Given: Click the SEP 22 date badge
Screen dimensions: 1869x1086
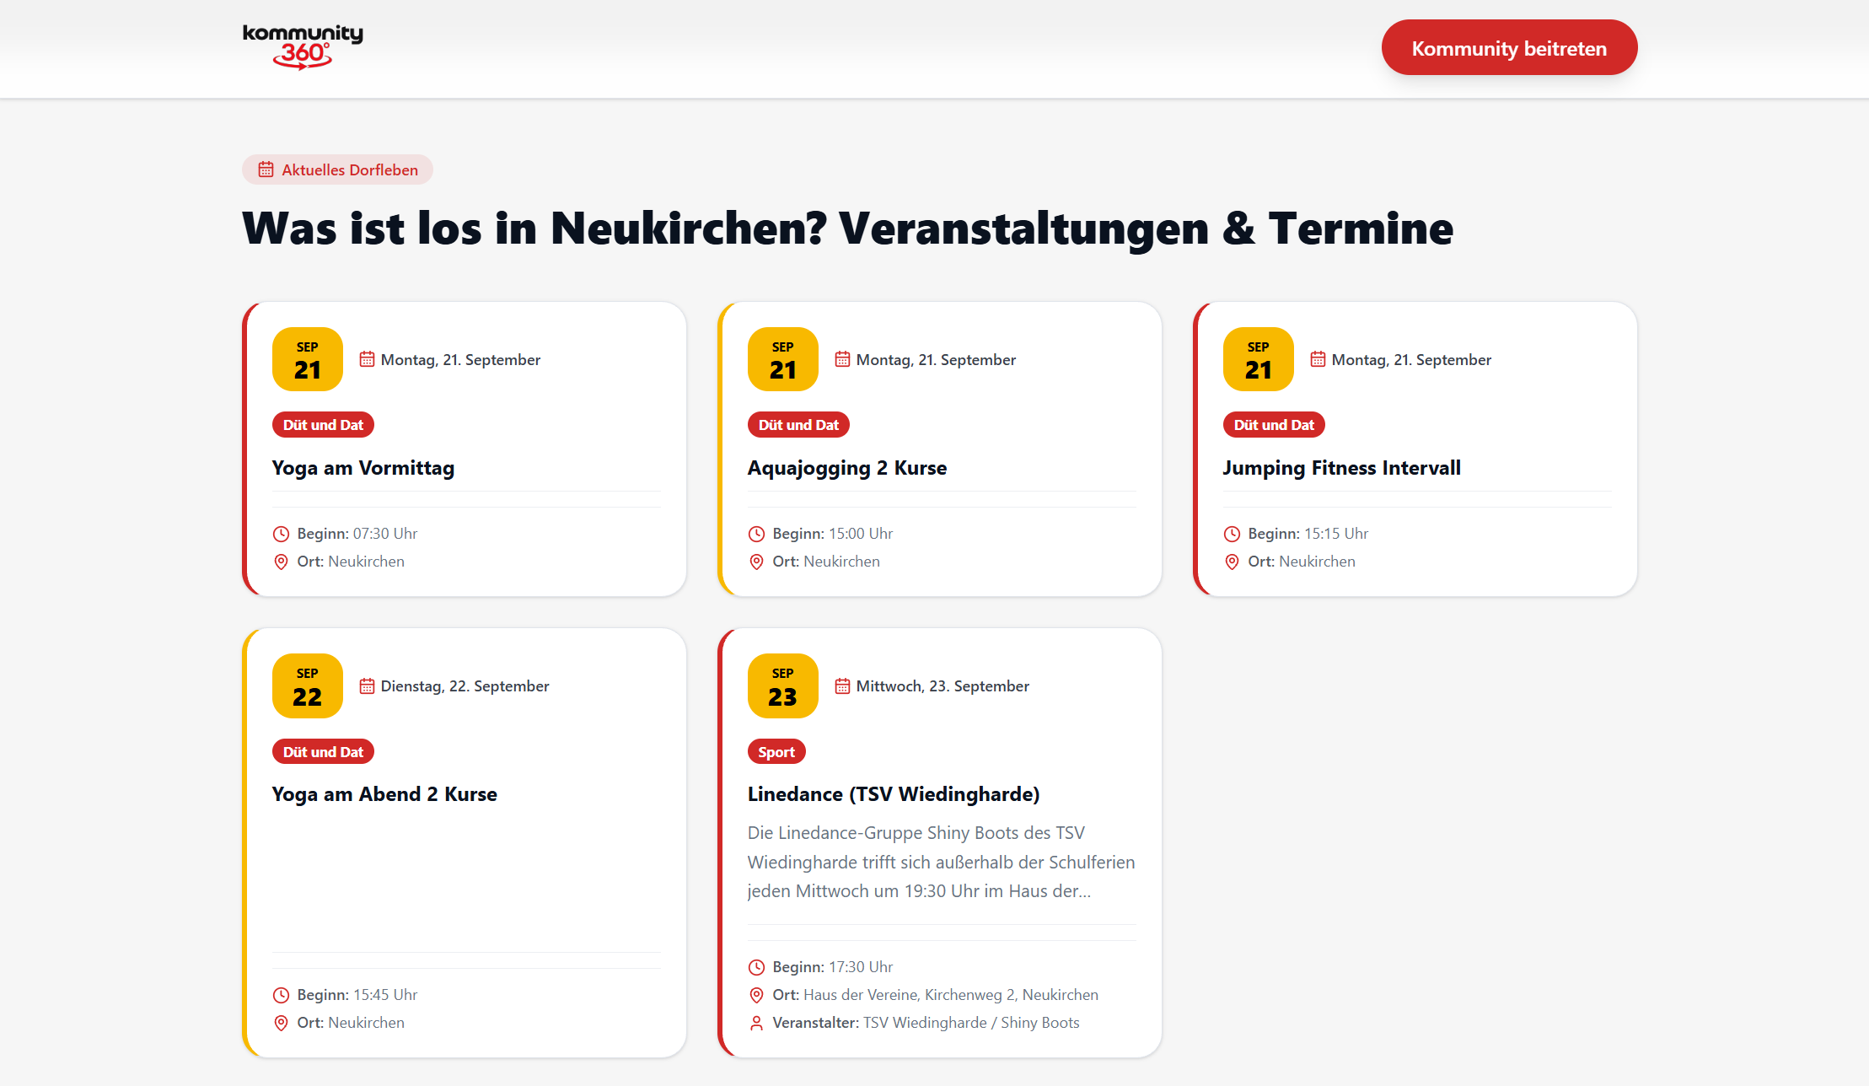Looking at the screenshot, I should 308,685.
